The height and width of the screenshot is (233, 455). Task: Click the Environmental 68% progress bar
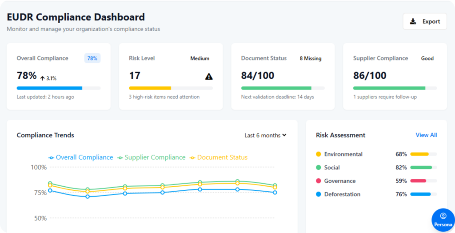coord(423,154)
